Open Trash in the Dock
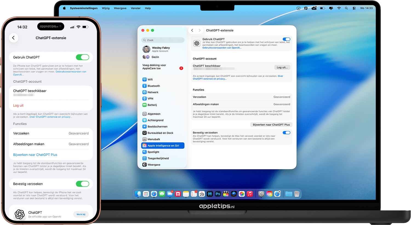The image size is (411, 225). point(297,194)
